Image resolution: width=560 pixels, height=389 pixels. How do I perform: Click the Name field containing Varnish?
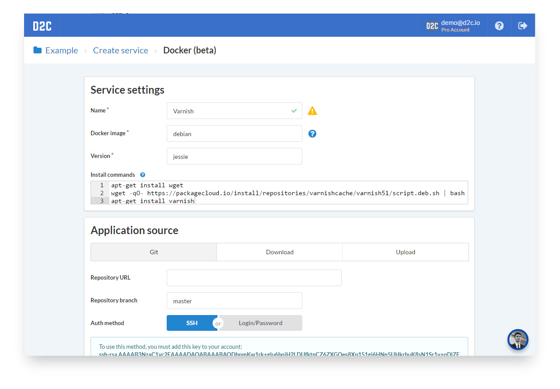[x=234, y=111]
